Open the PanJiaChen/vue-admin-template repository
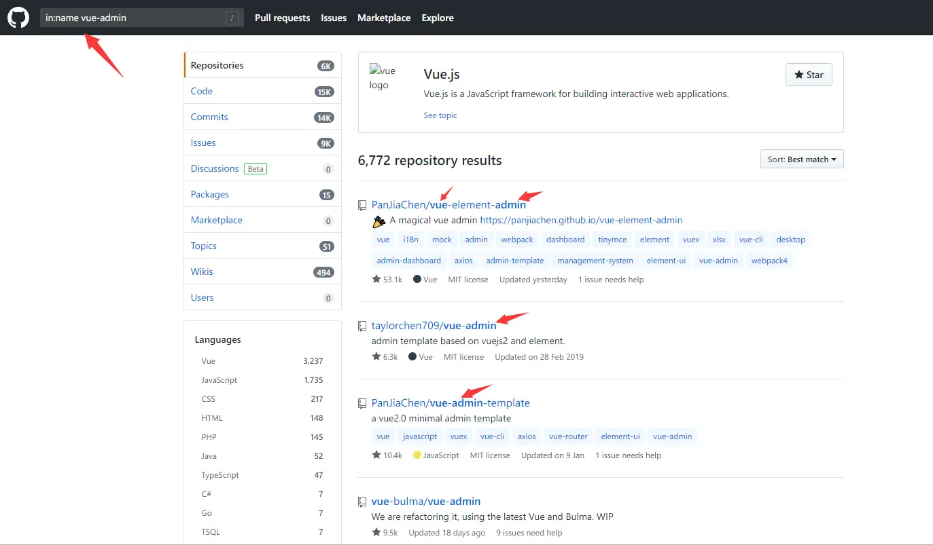Image resolution: width=933 pixels, height=545 pixels. (451, 403)
